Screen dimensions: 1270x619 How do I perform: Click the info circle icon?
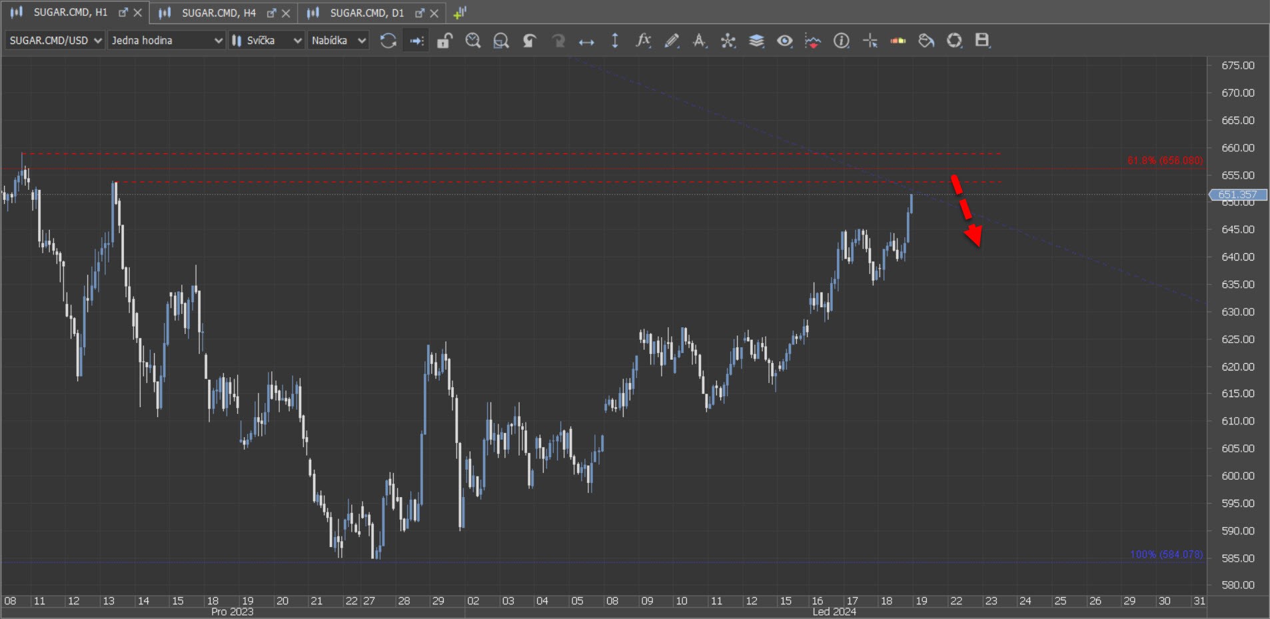pos(842,41)
